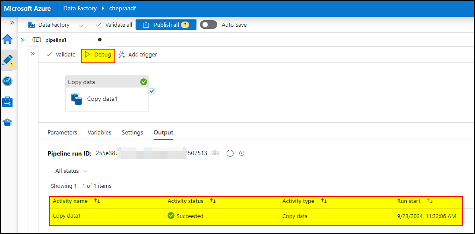Image resolution: width=475 pixels, height=234 pixels.
Task: Switch to the Parameters tab
Action: click(x=63, y=132)
